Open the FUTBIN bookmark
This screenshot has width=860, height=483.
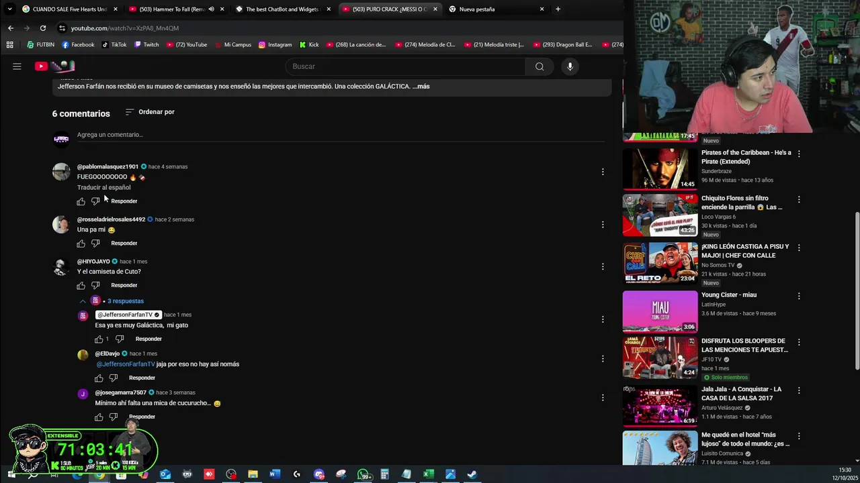point(41,45)
